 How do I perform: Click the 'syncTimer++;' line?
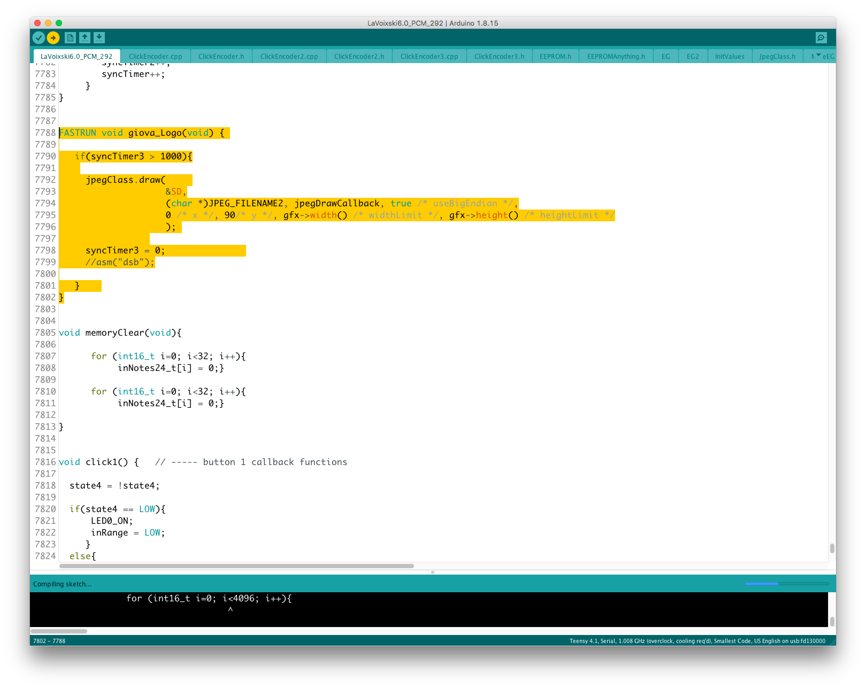coord(133,74)
